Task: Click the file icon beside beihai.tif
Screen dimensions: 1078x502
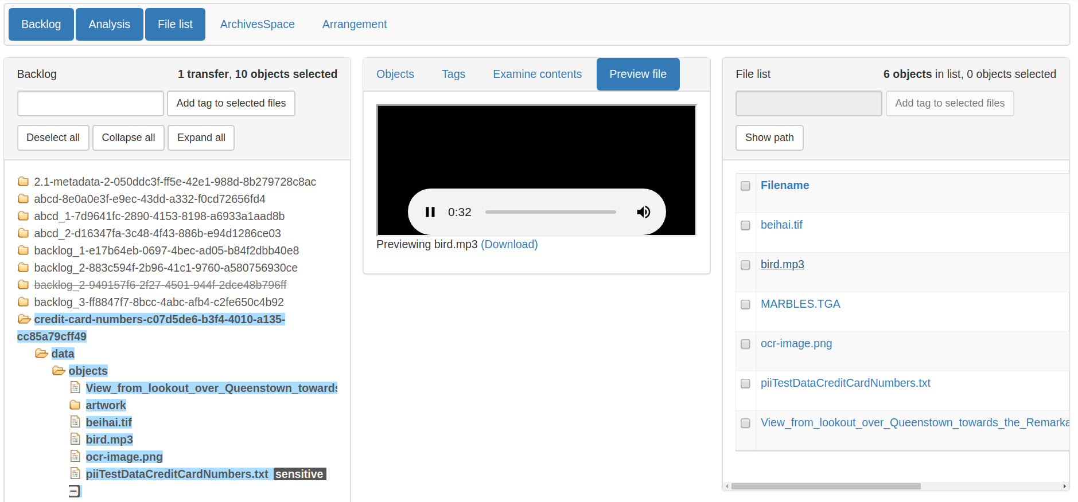Action: 75,422
